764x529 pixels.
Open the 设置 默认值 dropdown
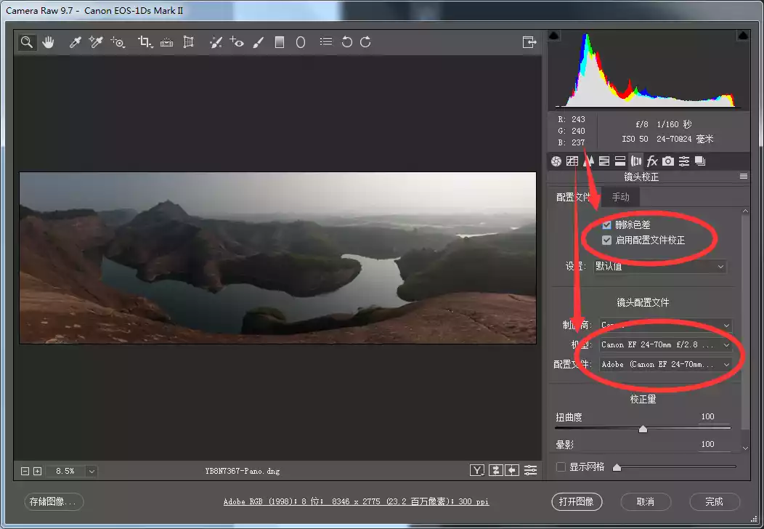659,267
